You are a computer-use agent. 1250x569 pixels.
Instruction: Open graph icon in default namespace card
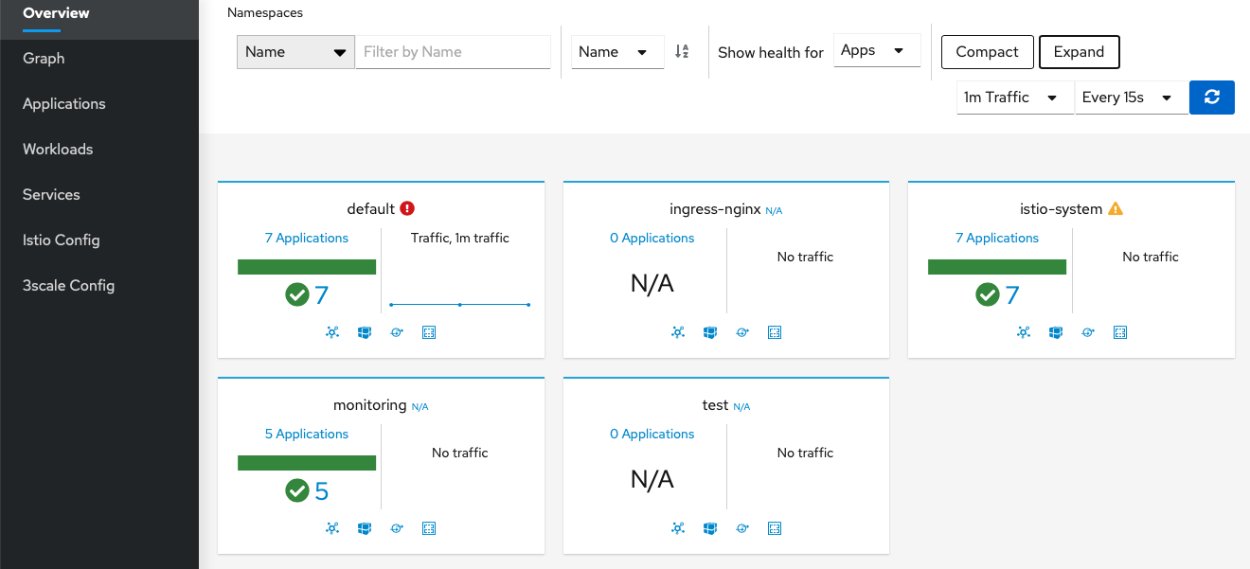(x=333, y=332)
